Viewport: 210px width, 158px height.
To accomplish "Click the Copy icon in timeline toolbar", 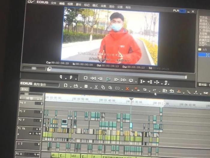I will tap(103, 88).
